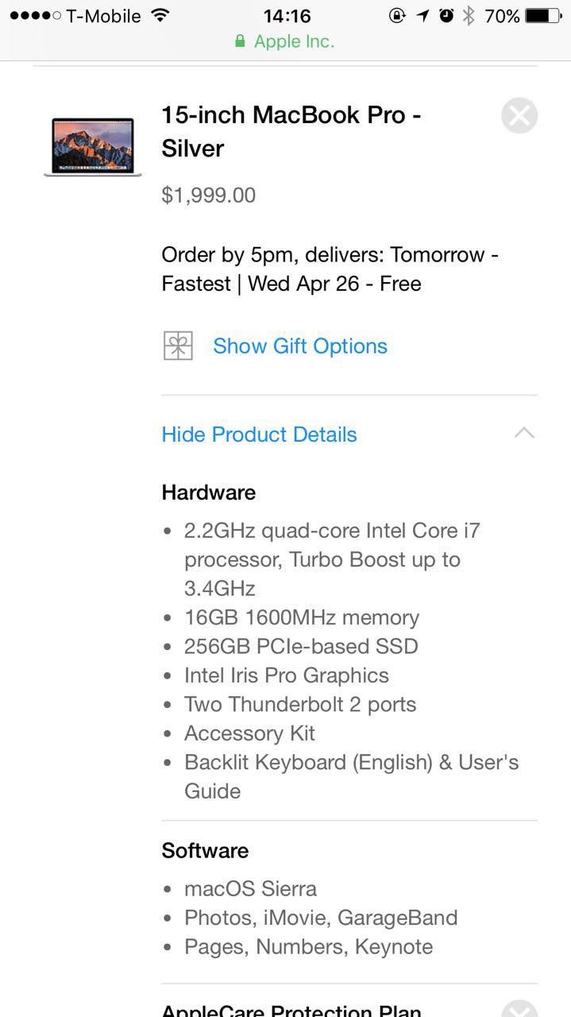571x1017 pixels.
Task: Tap the location services arrow icon
Action: pyautogui.click(x=424, y=16)
